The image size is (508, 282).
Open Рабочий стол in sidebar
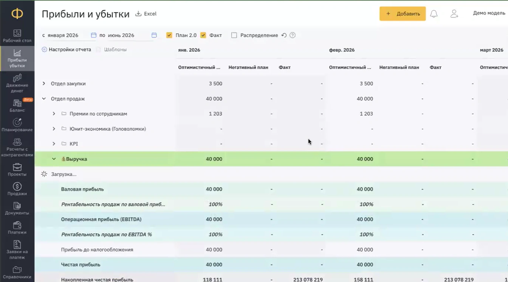point(17,36)
